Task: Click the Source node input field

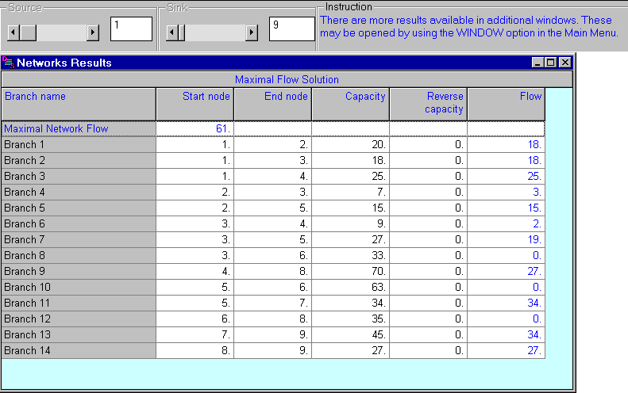Action: [131, 29]
